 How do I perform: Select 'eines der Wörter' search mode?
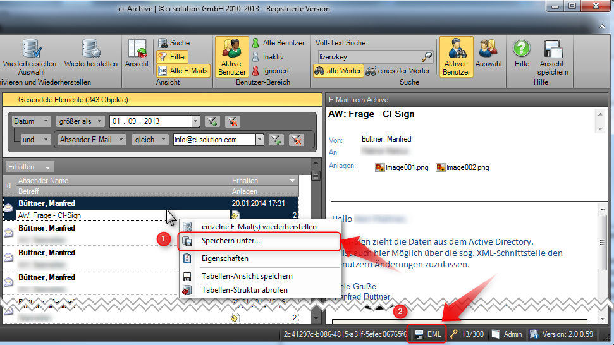click(x=398, y=71)
